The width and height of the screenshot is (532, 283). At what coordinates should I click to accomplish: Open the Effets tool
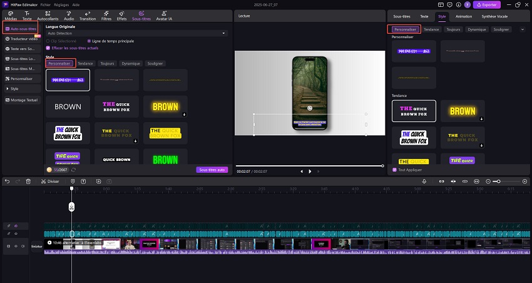click(121, 16)
